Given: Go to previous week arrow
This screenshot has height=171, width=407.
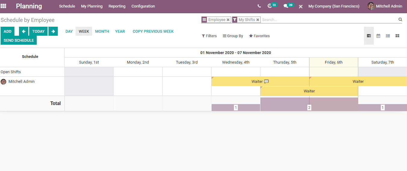Looking at the screenshot, I should point(23,31).
